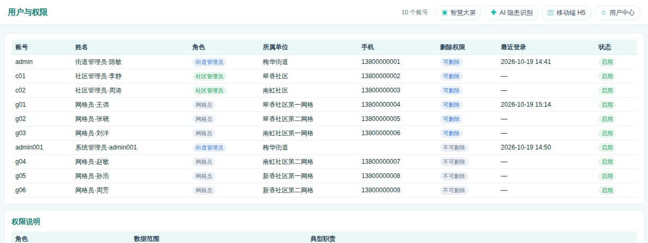648x243 pixels.
Task: Open AI 隐患识别 feature
Action: point(512,13)
